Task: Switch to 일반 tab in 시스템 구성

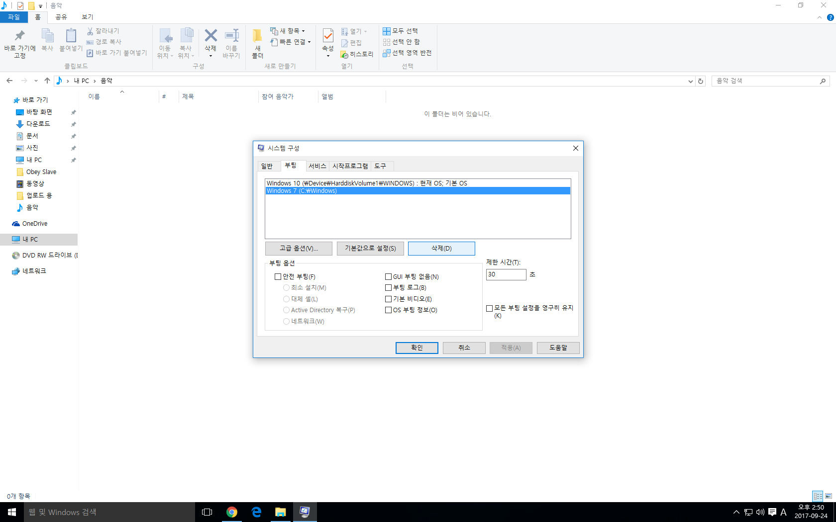Action: tap(267, 166)
